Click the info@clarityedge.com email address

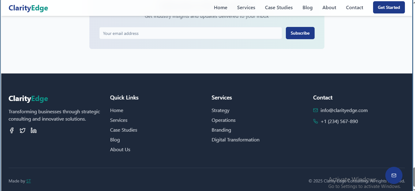(344, 110)
